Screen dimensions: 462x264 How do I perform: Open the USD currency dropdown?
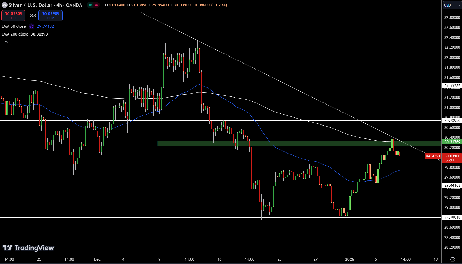pos(452,5)
